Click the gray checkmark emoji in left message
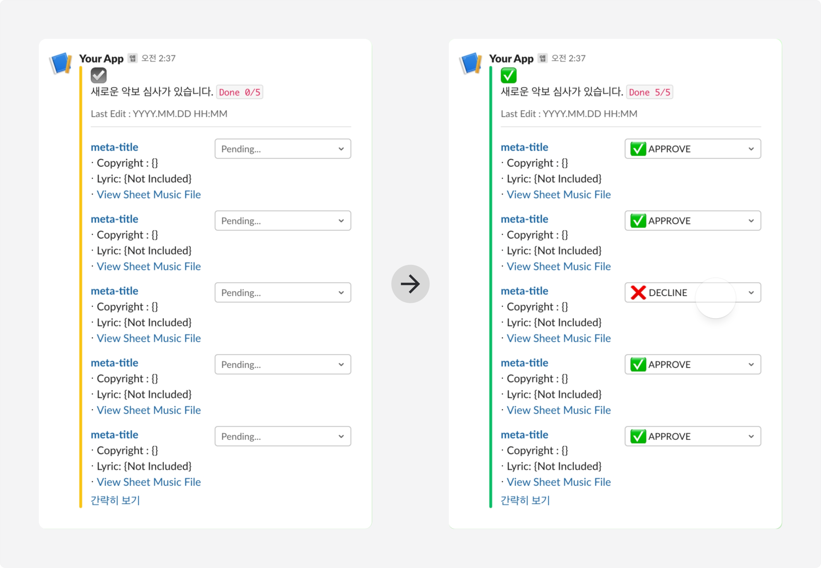This screenshot has width=821, height=568. [99, 75]
